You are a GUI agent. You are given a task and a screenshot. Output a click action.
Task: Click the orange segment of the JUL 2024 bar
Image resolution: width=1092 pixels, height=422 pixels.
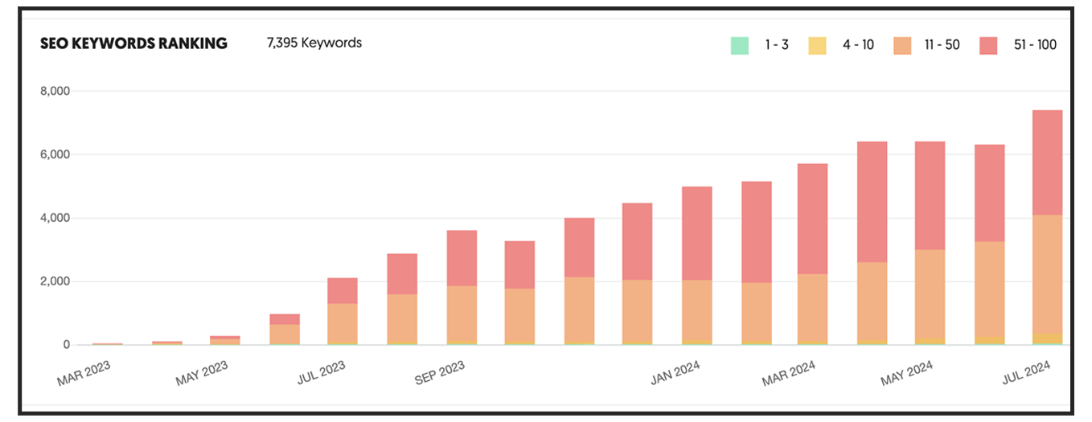[1047, 273]
